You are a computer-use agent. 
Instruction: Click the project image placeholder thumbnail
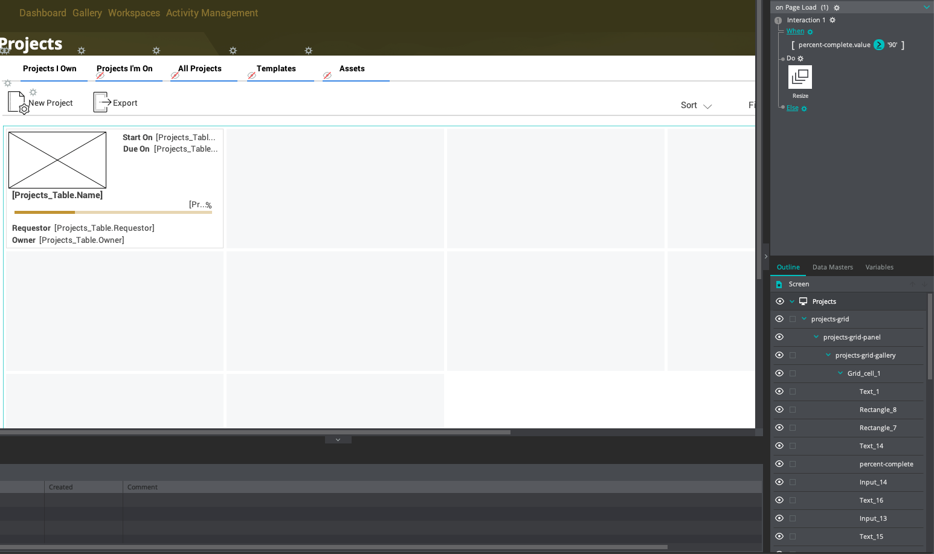coord(57,160)
